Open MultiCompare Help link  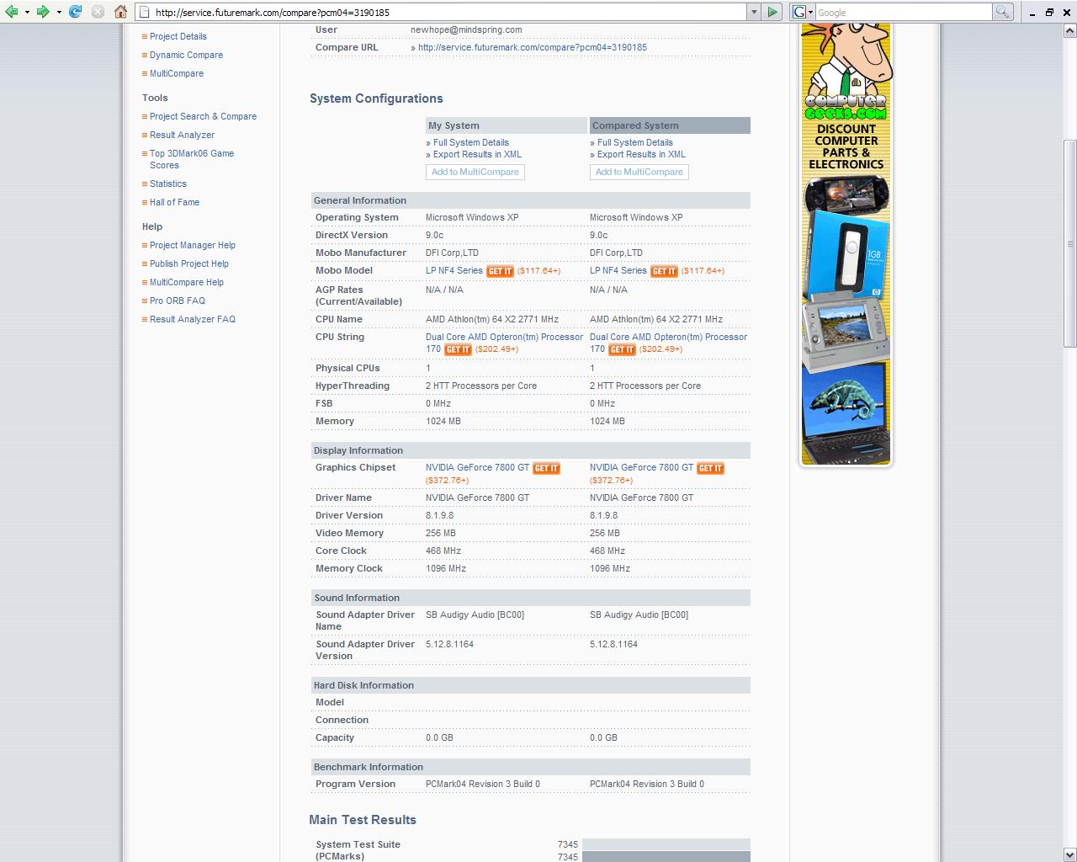187,282
